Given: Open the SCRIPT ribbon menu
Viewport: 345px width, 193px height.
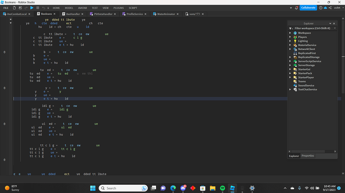Looking at the screenshot, I should pyautogui.click(x=133, y=8).
